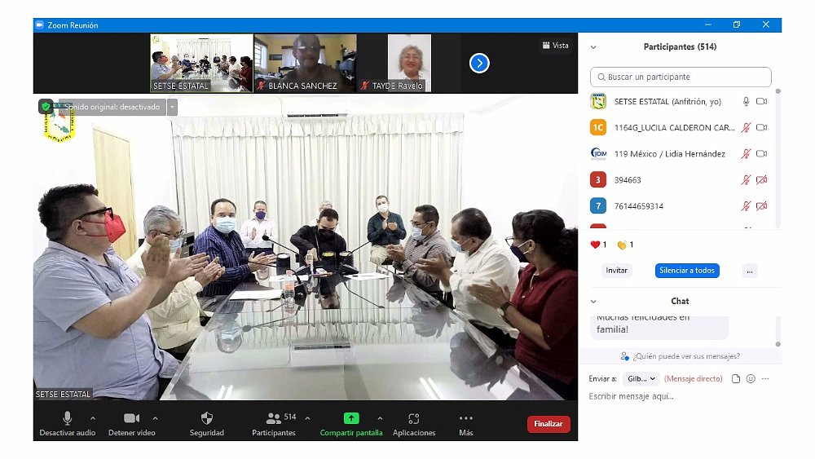Click the Silenciar a todos button
Image resolution: width=815 pixels, height=459 pixels.
coord(686,271)
